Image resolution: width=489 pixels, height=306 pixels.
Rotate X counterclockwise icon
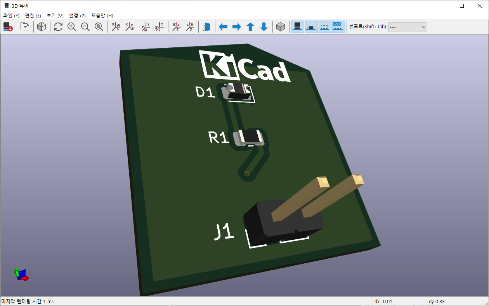pos(129,27)
